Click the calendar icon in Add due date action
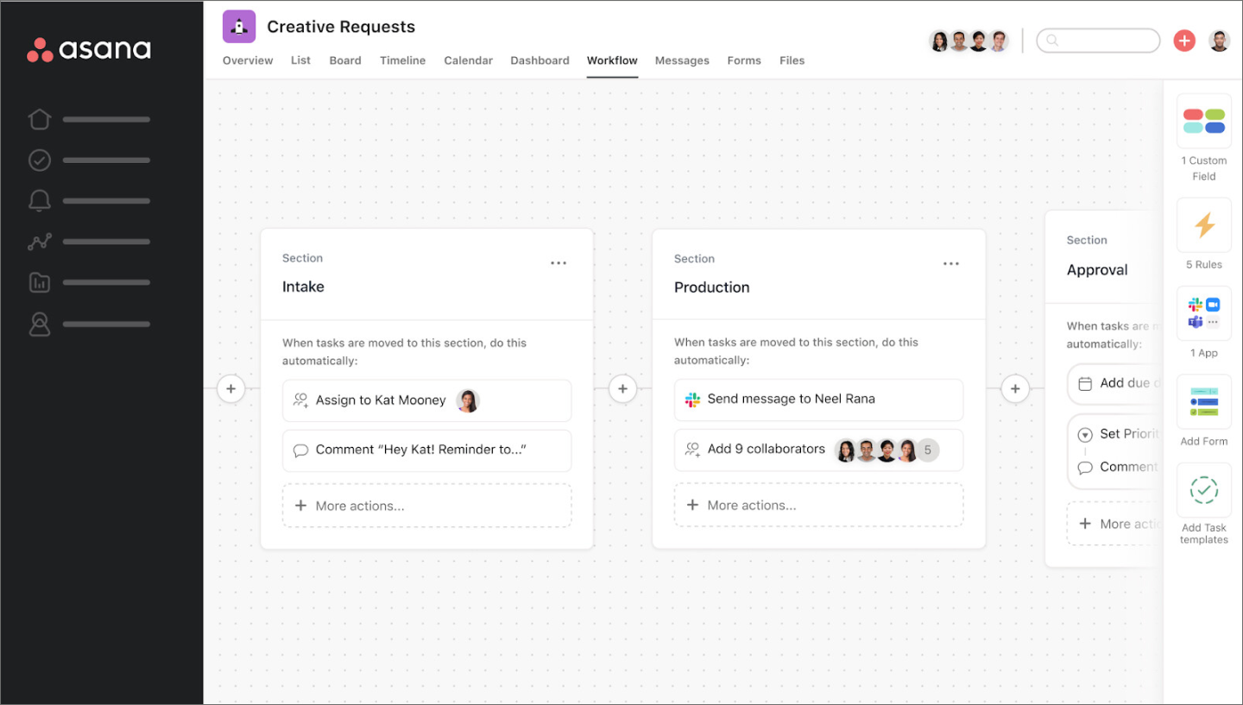Image resolution: width=1243 pixels, height=705 pixels. coord(1085,383)
